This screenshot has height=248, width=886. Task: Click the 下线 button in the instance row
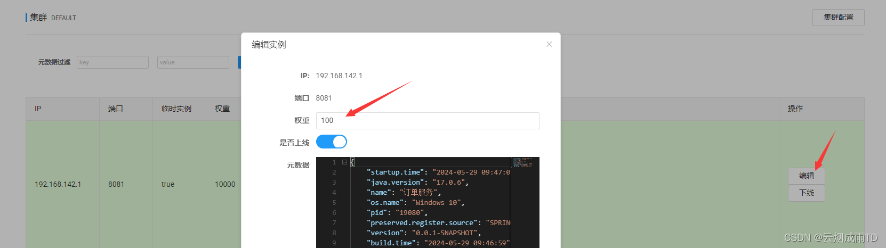pos(807,193)
